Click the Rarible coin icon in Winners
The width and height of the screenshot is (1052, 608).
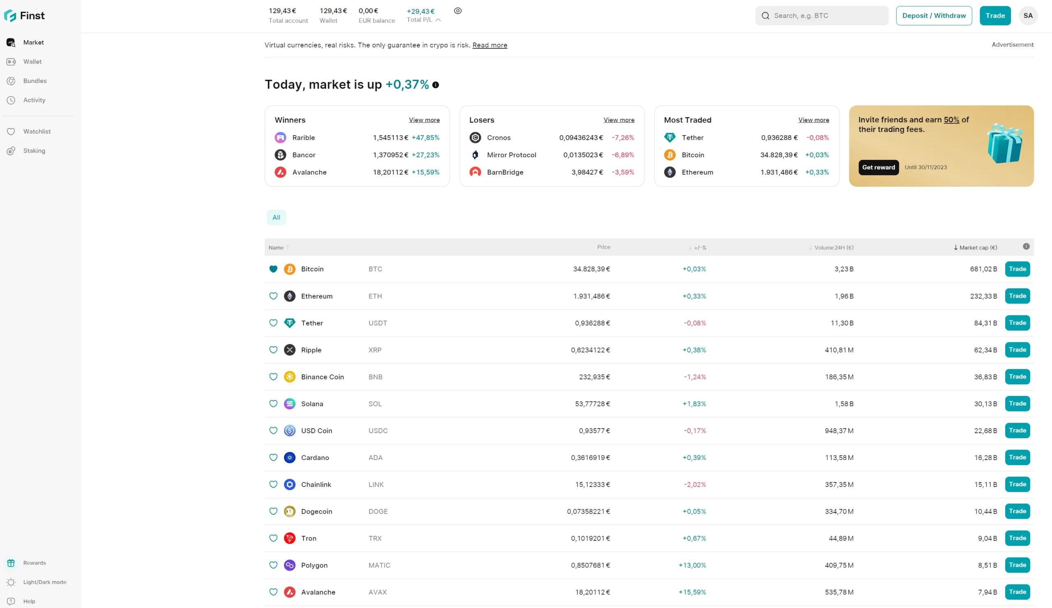(x=280, y=138)
